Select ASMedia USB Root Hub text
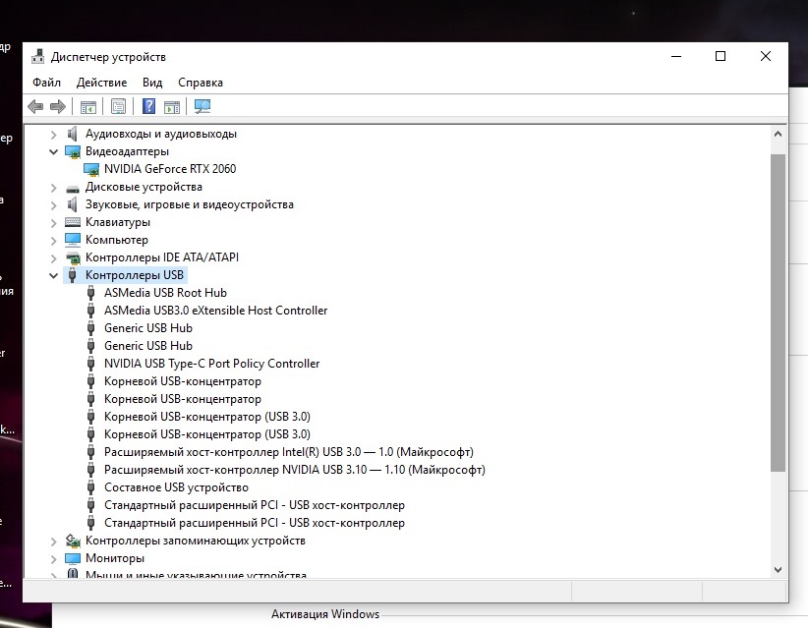Screen dimensions: 808x628 165,293
